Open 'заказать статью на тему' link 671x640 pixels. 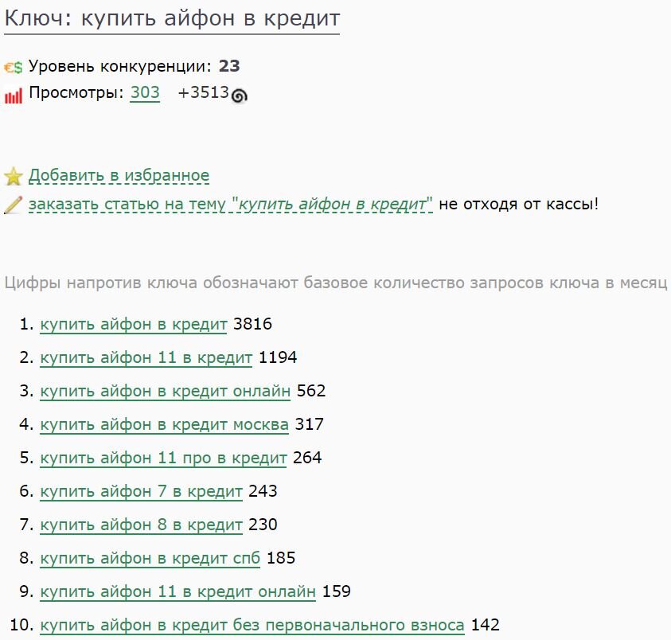tap(231, 205)
